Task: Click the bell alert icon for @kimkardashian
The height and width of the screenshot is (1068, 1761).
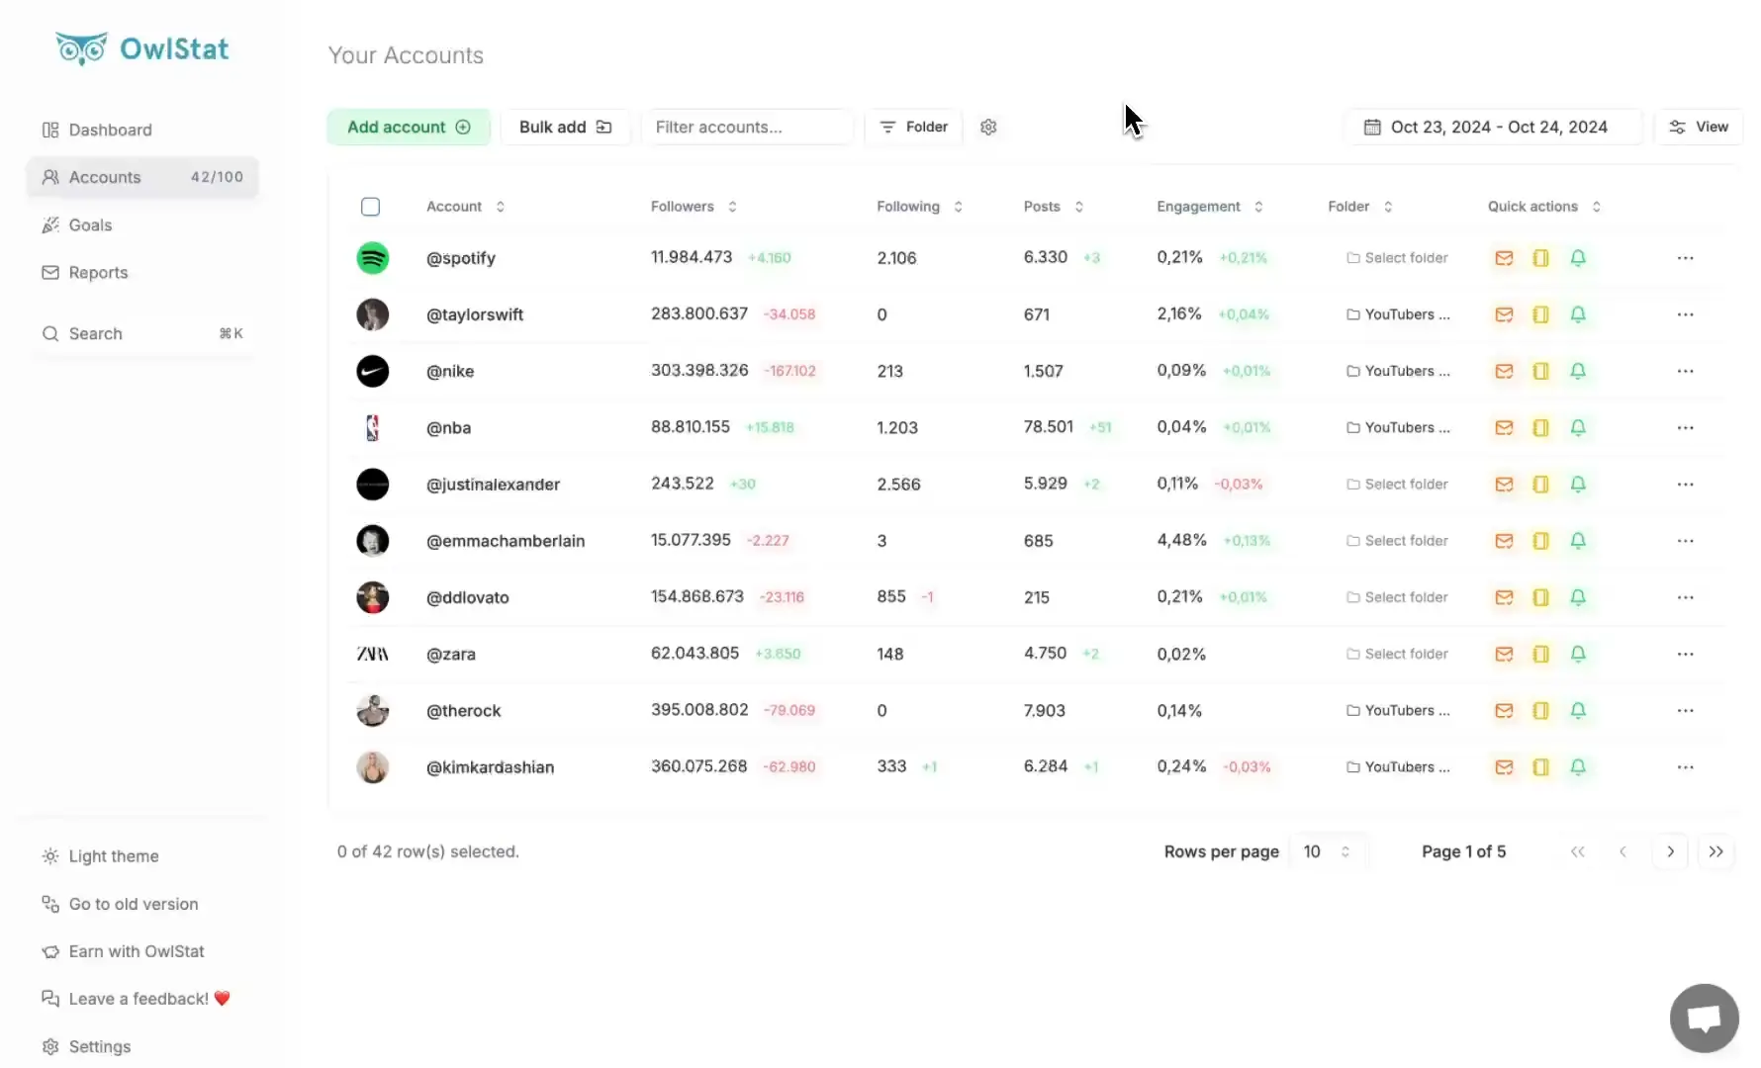Action: coord(1578,767)
